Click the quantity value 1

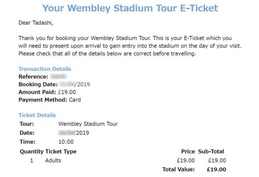pos(32,160)
